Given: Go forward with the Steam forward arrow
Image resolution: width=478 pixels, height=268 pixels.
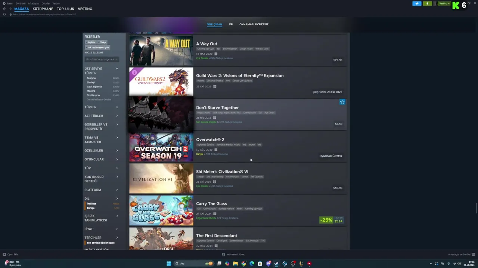Looking at the screenshot, I should point(10,9).
